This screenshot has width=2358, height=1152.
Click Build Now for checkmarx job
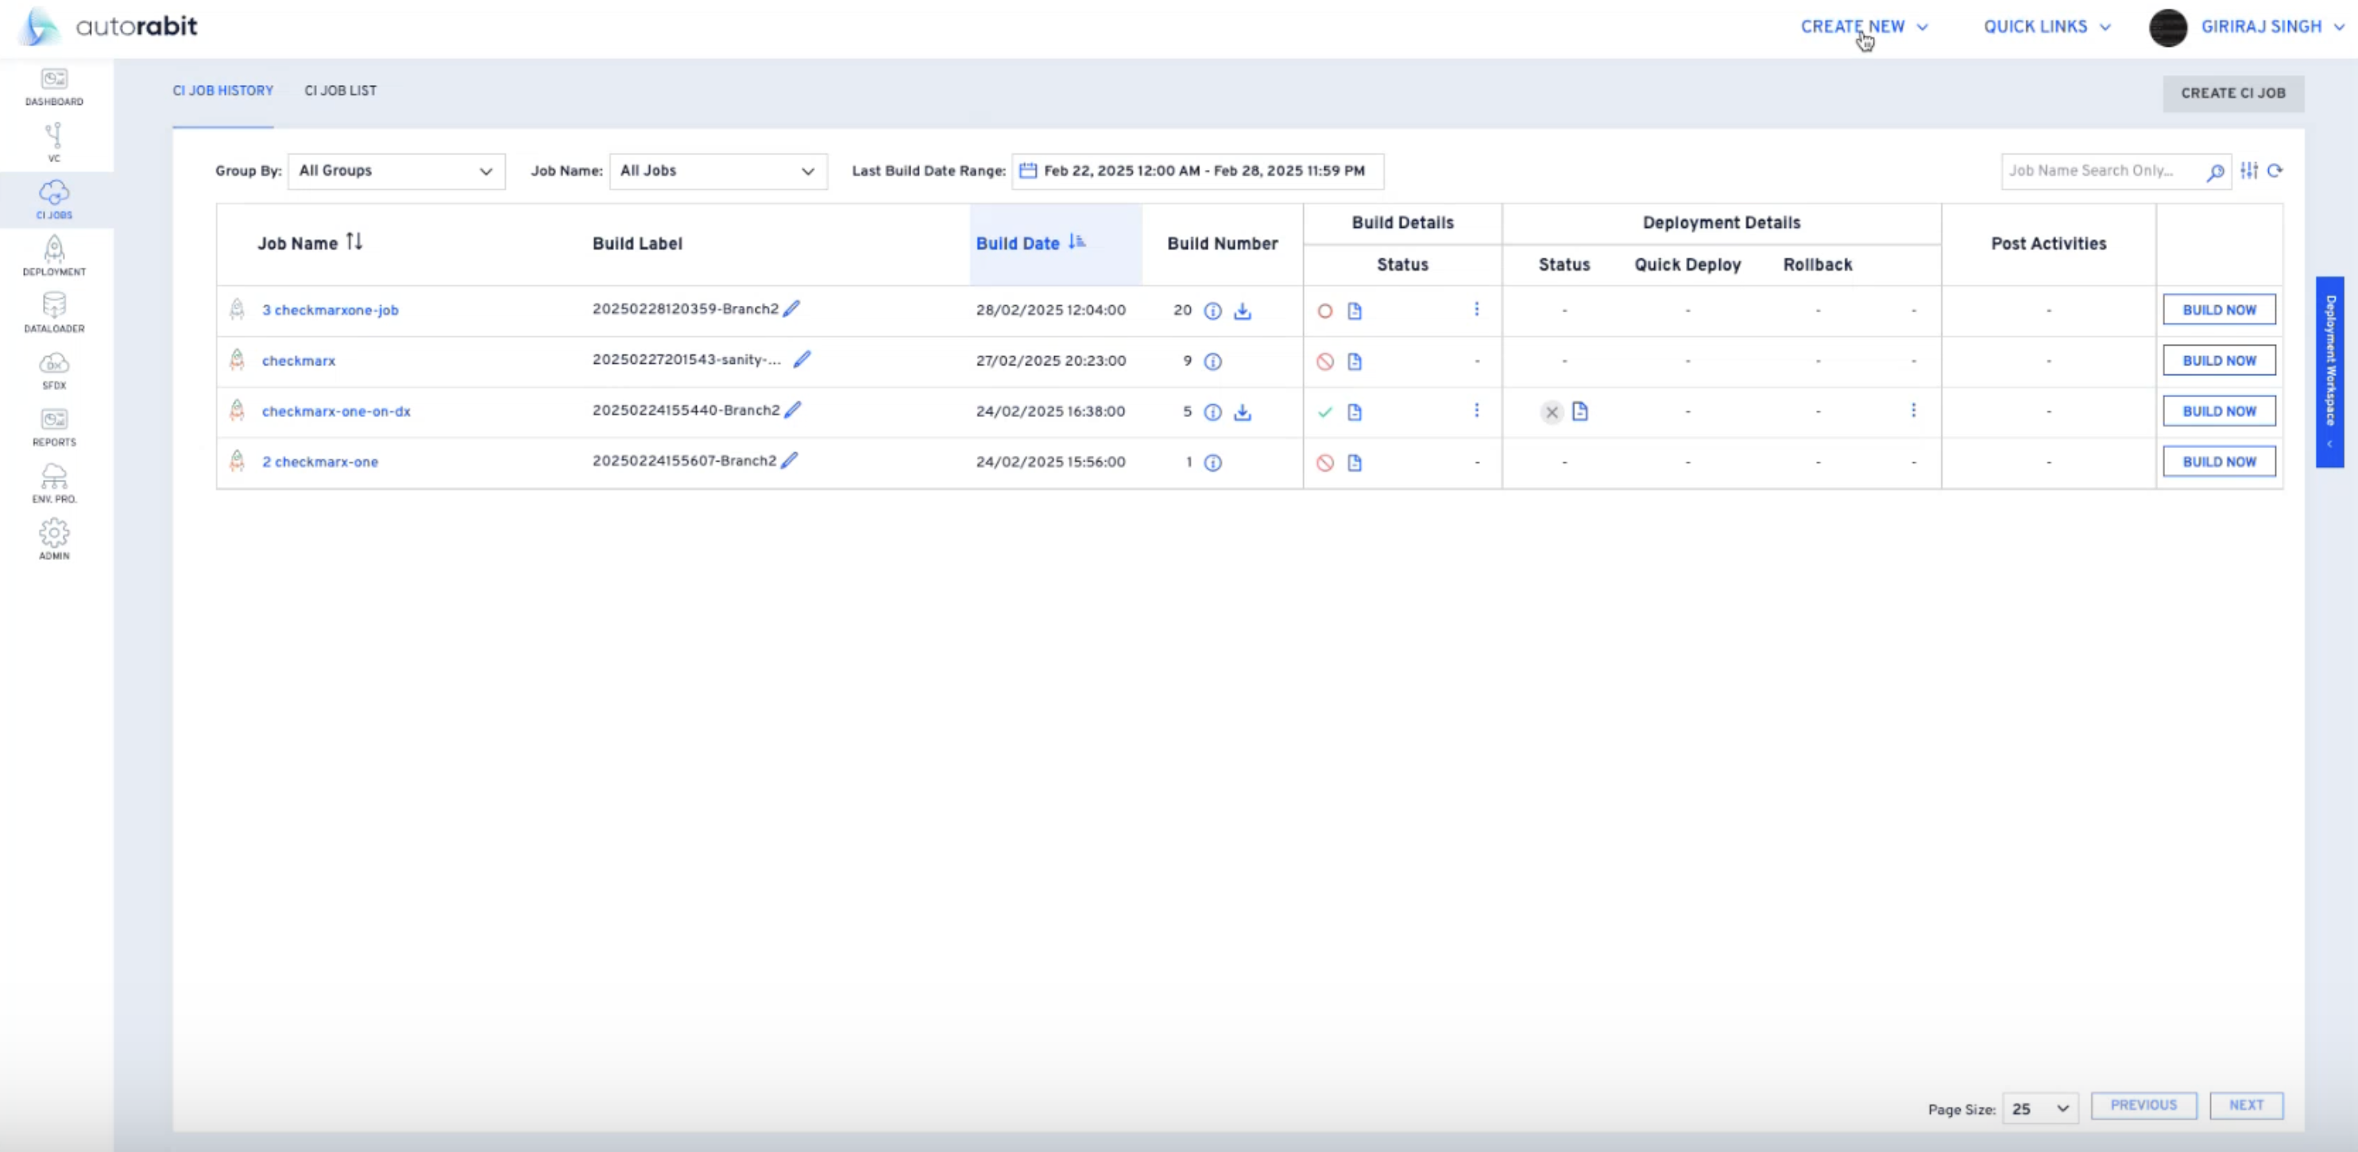(2219, 360)
